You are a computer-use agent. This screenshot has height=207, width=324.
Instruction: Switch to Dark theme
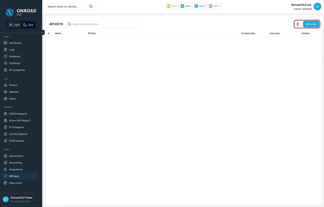(x=28, y=25)
